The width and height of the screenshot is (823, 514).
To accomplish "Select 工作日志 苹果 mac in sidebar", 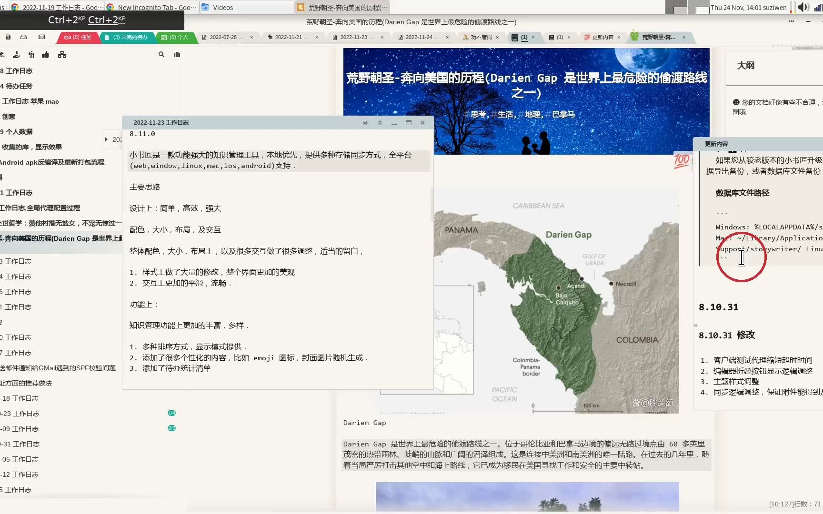I will [x=30, y=101].
